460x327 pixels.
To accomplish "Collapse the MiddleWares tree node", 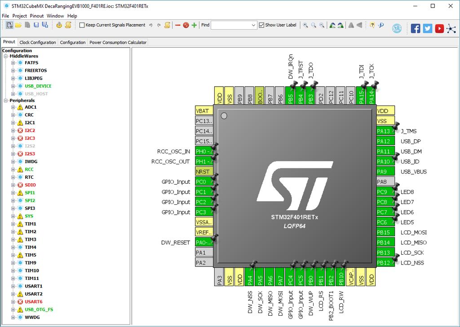I will point(5,56).
